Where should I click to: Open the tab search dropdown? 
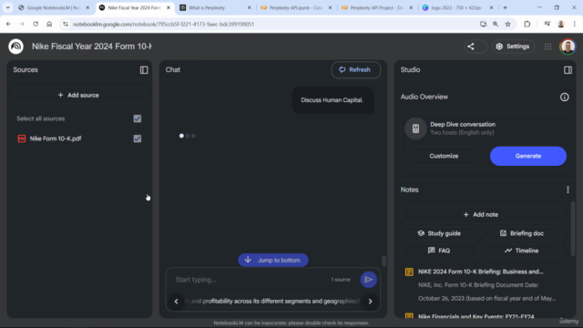coord(7,8)
